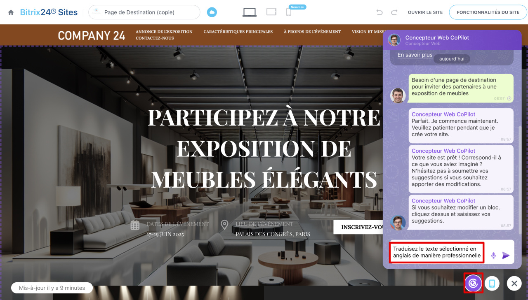Switch to tablet preview mode
The image size is (528, 300).
[271, 12]
